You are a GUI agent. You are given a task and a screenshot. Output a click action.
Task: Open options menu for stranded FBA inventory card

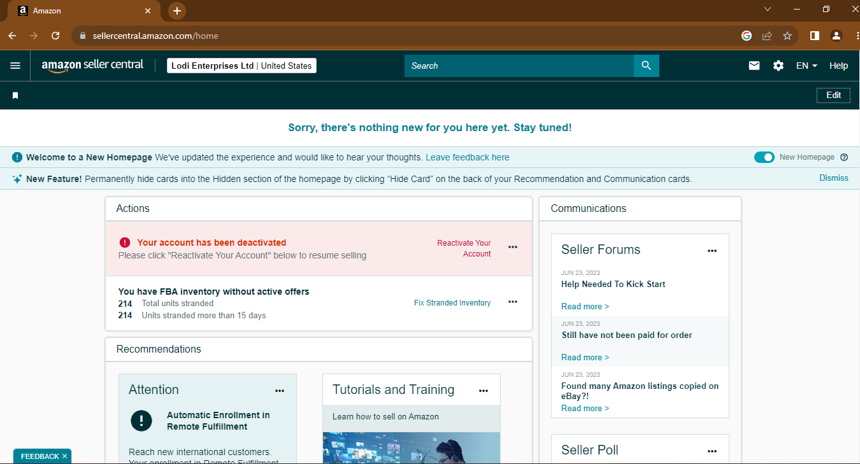(513, 302)
